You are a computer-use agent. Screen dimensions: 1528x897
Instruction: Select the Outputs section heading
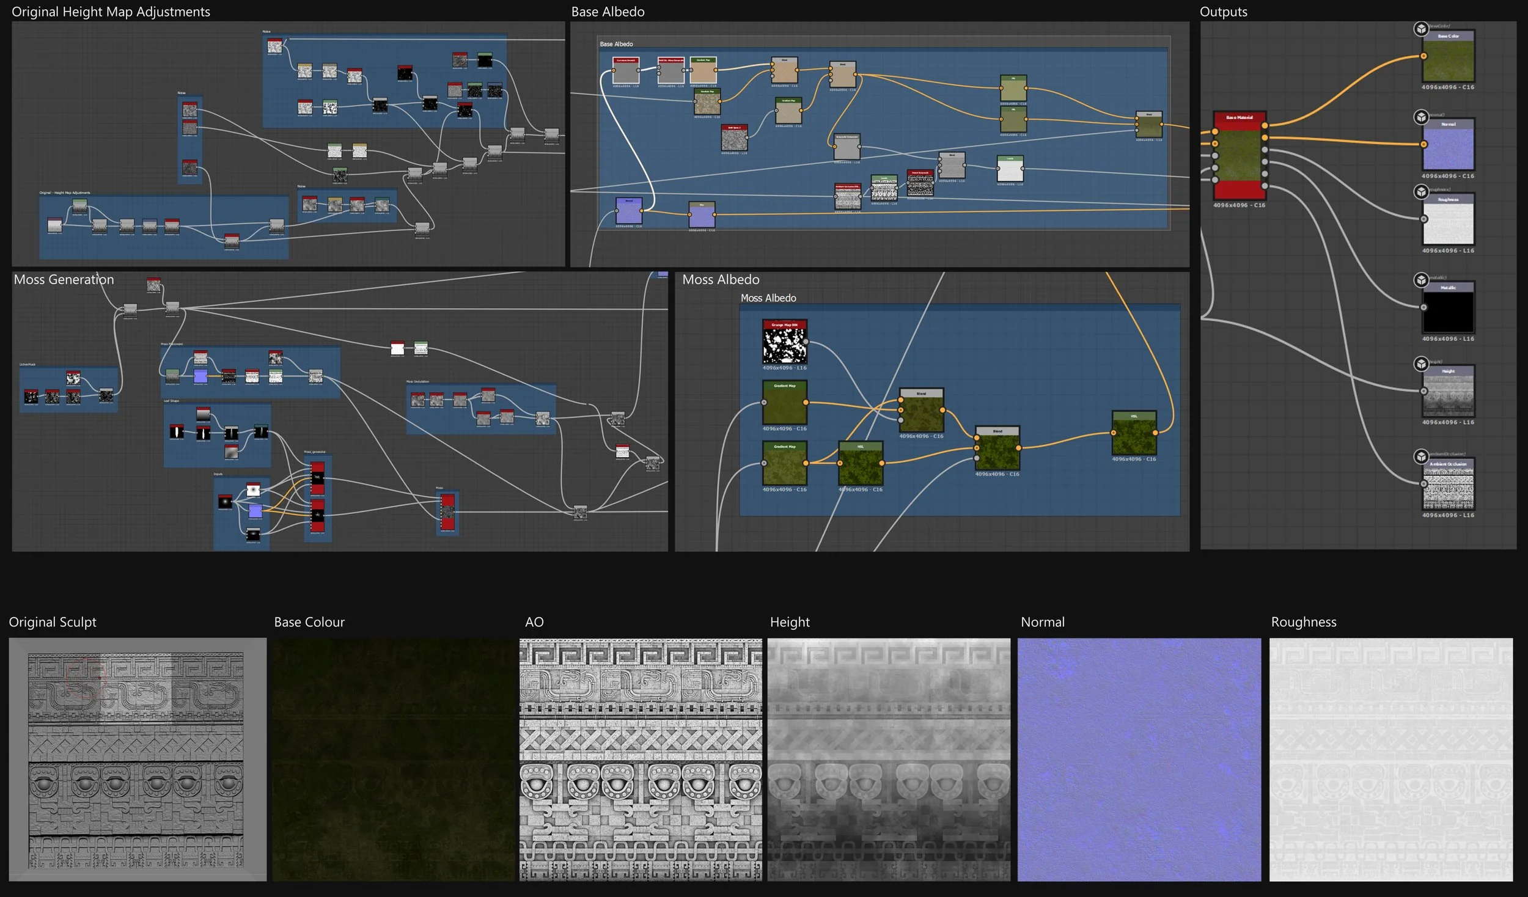[1223, 12]
